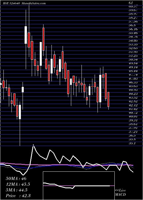Screen dimensions: 143x200
Task: Click the 47.03 price axis label
Action: pyautogui.click(x=133, y=79)
